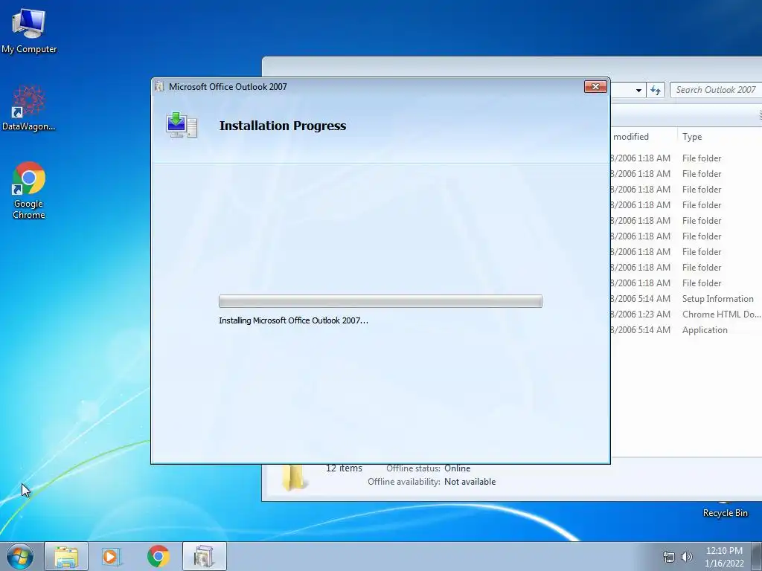
Task: Open the volume control tray icon
Action: [686, 557]
